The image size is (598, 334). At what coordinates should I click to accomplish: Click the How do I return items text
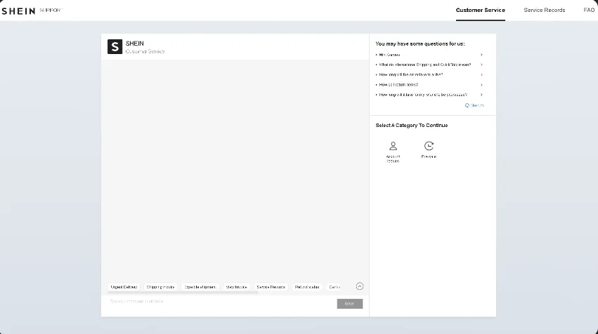point(398,84)
